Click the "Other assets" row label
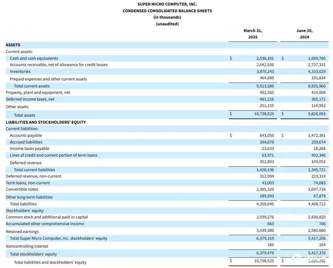Viewport: 333px width, 268px height. click(17, 107)
